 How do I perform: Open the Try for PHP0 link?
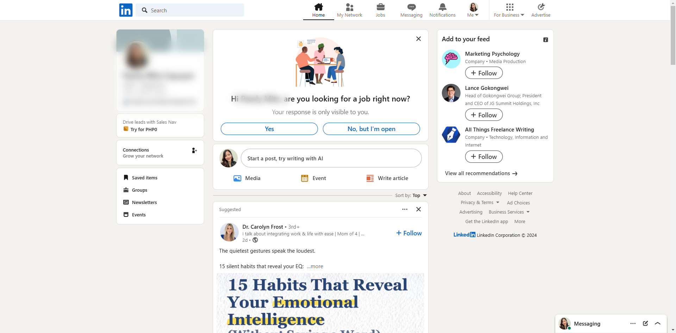[x=144, y=129]
